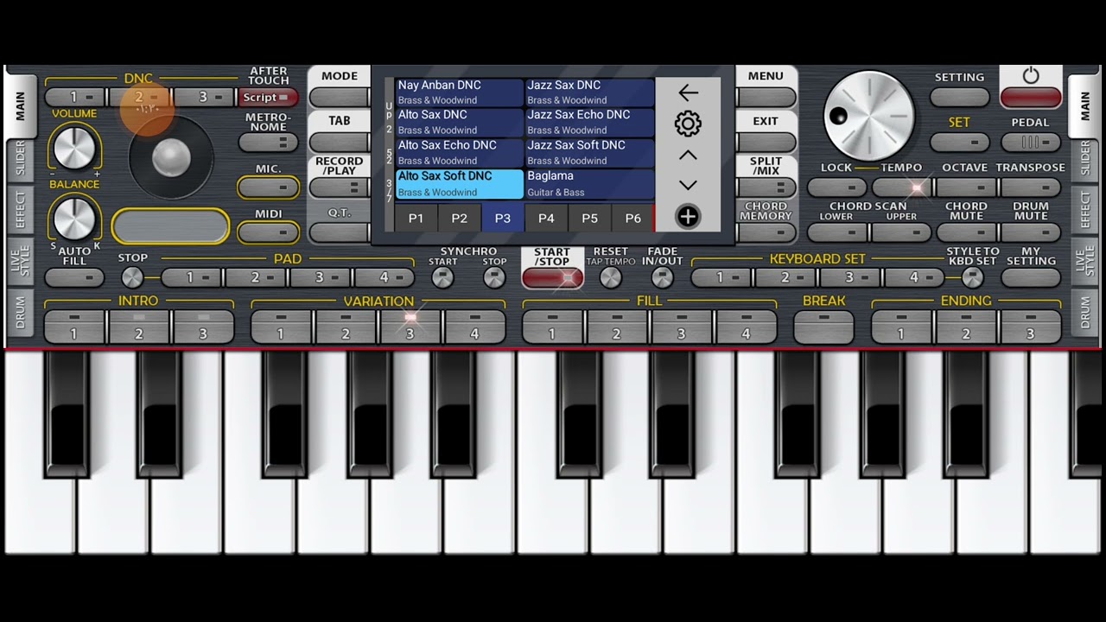Select Ending 3
This screenshot has width=1106, height=622.
tap(1031, 327)
